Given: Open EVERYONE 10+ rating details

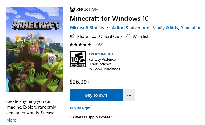Looking at the screenshot, I should pos(101,54).
